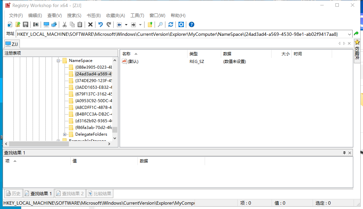The width and height of the screenshot is (363, 209).
Task: Open local registry computer icon
Action: point(46,24)
